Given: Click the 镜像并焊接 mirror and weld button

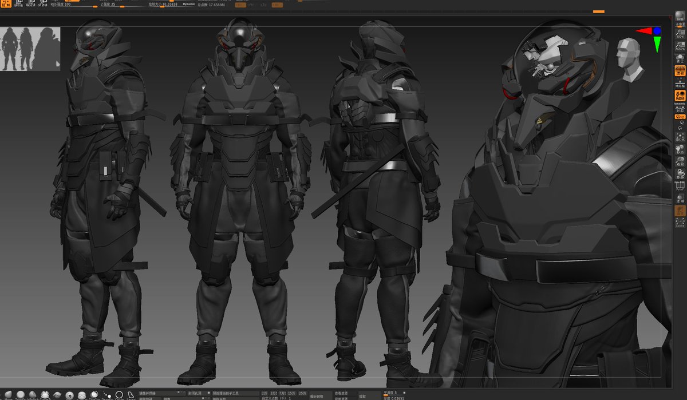Looking at the screenshot, I should pos(163,393).
